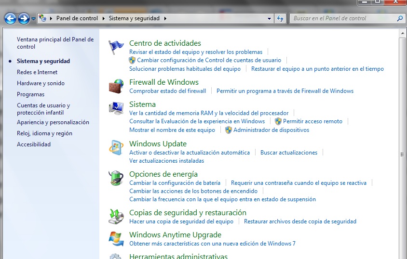Viewport: 407px width, 259px height.
Task: Click Permitir acceso remoto link
Action: coord(312,121)
